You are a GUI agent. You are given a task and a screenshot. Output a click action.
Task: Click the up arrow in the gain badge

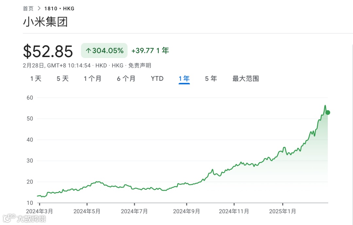click(88, 51)
